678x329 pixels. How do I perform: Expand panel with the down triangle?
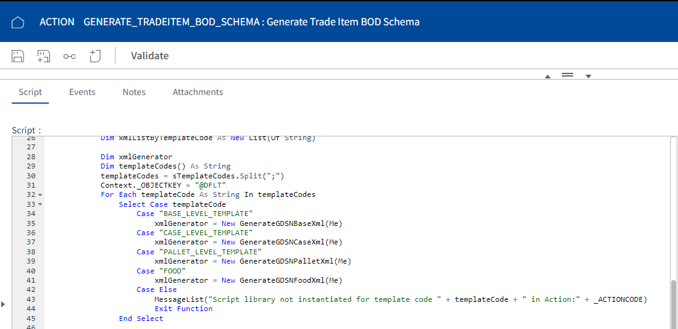click(x=588, y=77)
